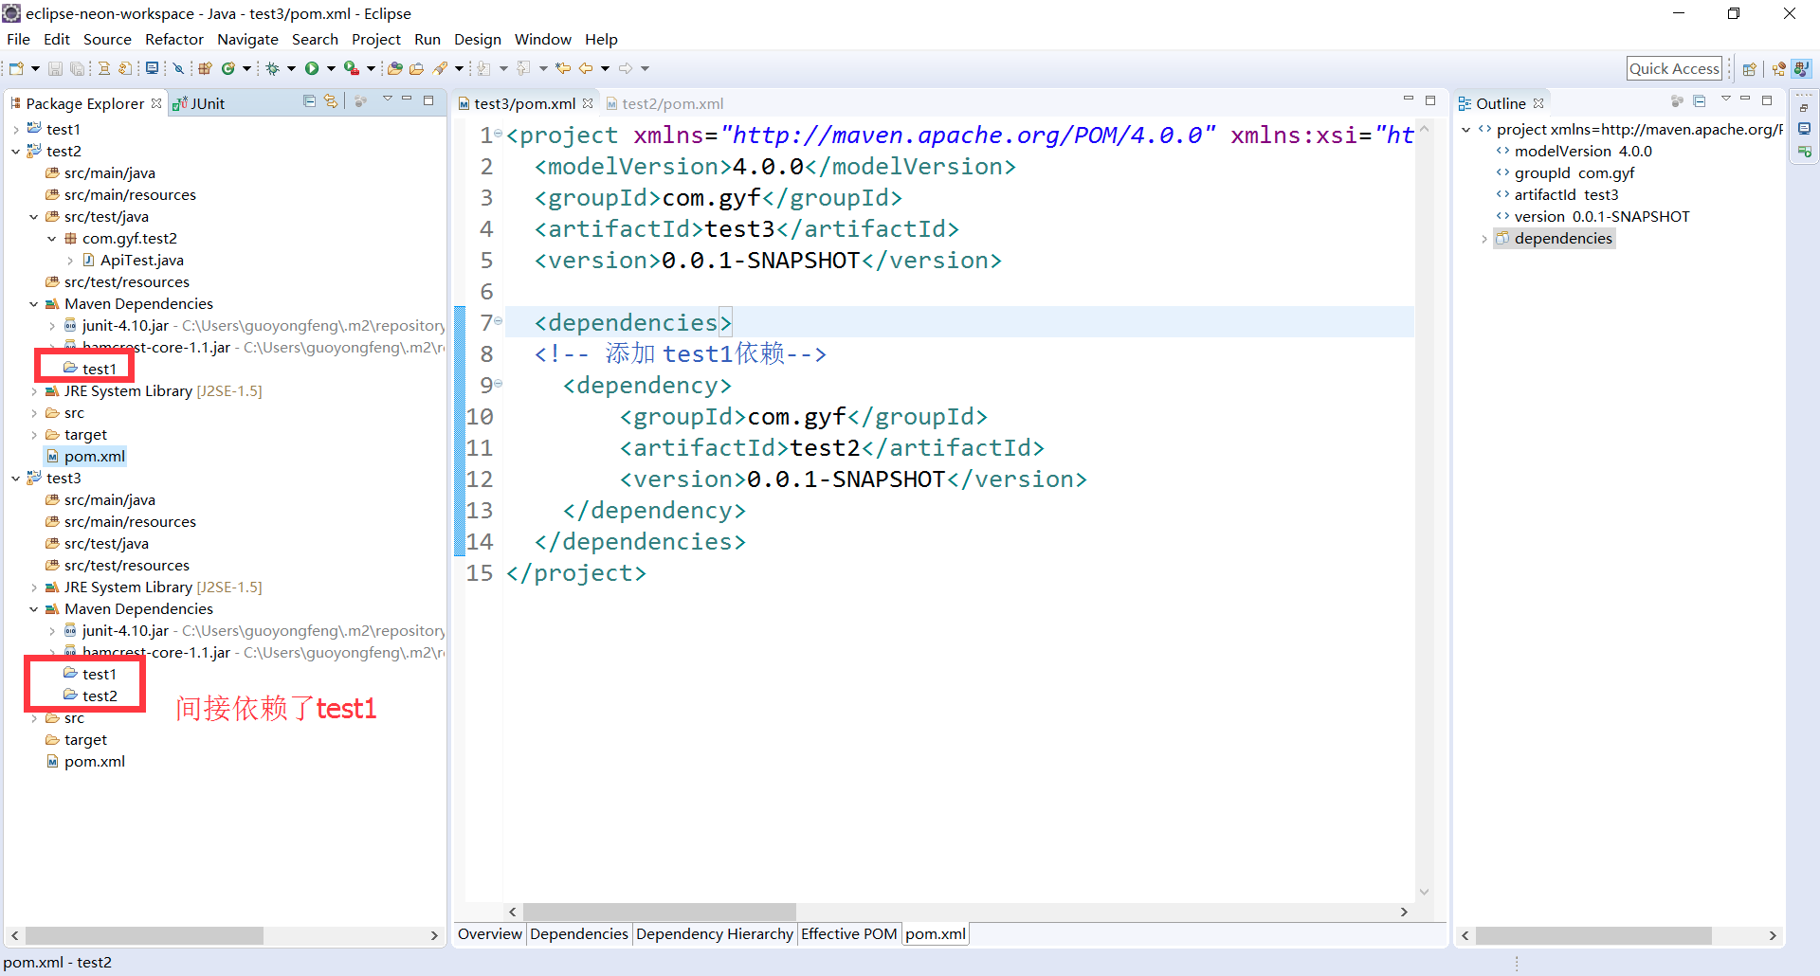Screen dimensions: 1820x976
Task: Toggle the Java perspective button
Action: pyautogui.click(x=1802, y=68)
